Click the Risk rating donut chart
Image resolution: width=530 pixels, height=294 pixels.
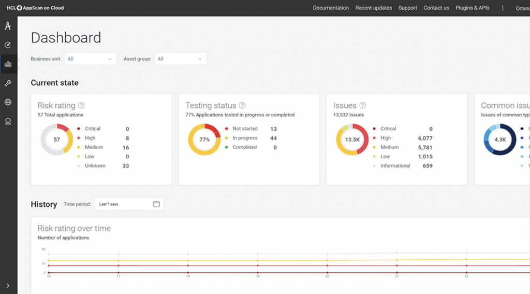57,140
